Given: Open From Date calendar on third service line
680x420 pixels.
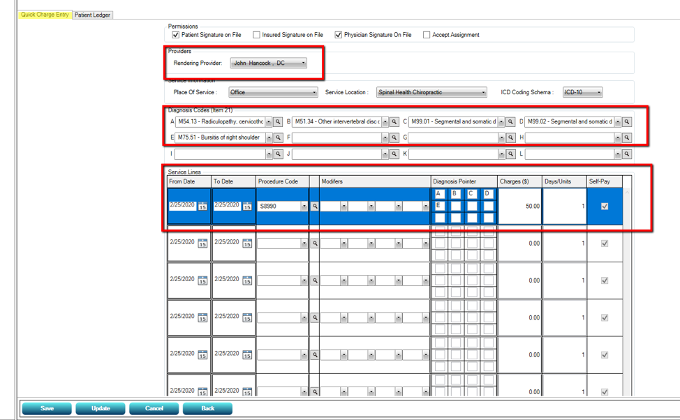Looking at the screenshot, I should click(202, 281).
